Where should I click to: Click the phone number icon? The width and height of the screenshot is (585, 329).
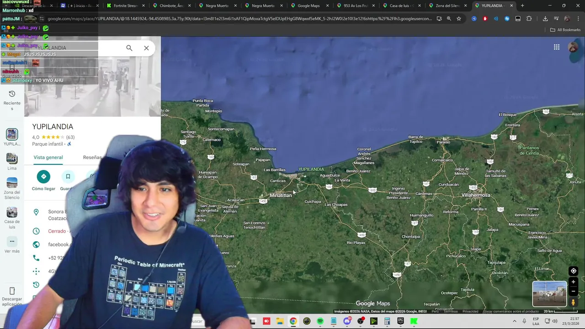[x=36, y=258]
